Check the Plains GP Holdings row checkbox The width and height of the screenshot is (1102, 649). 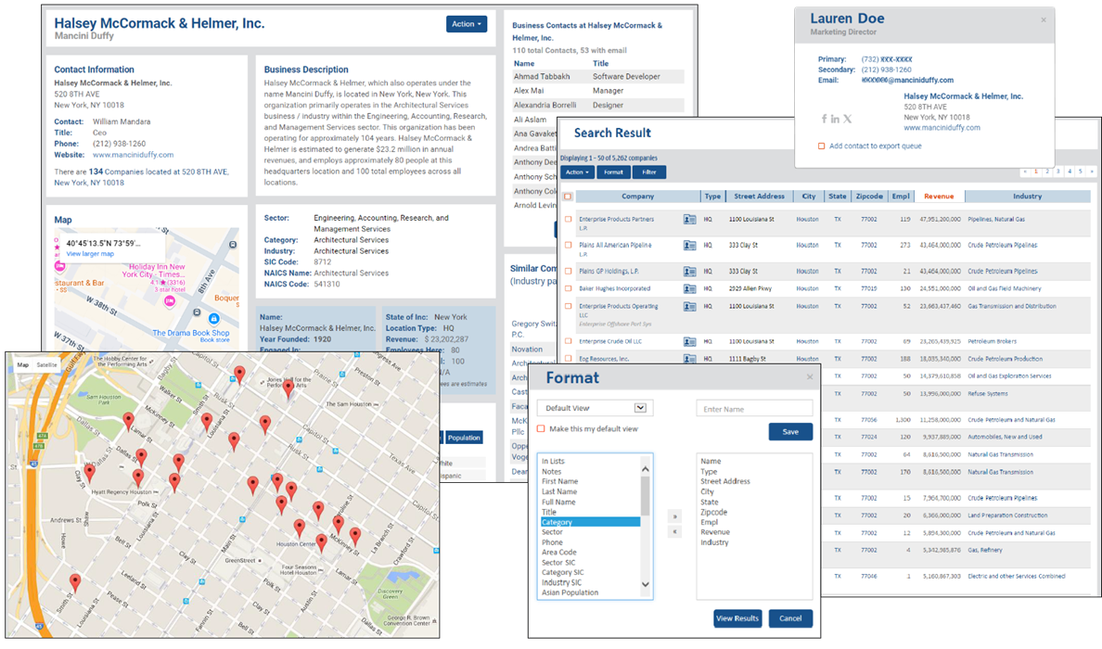568,271
